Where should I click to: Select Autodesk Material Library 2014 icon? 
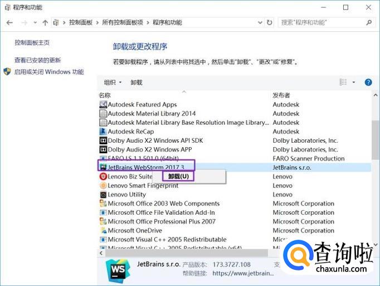pyautogui.click(x=103, y=114)
